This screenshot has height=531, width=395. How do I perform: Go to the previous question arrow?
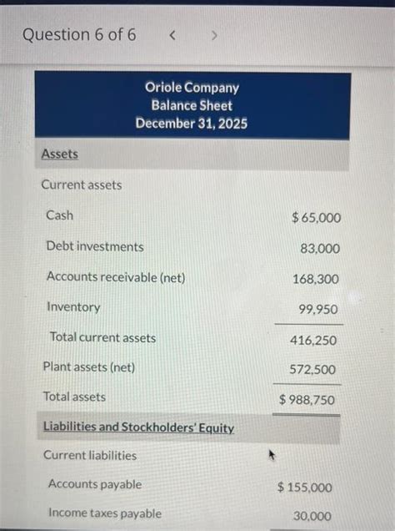tap(172, 35)
